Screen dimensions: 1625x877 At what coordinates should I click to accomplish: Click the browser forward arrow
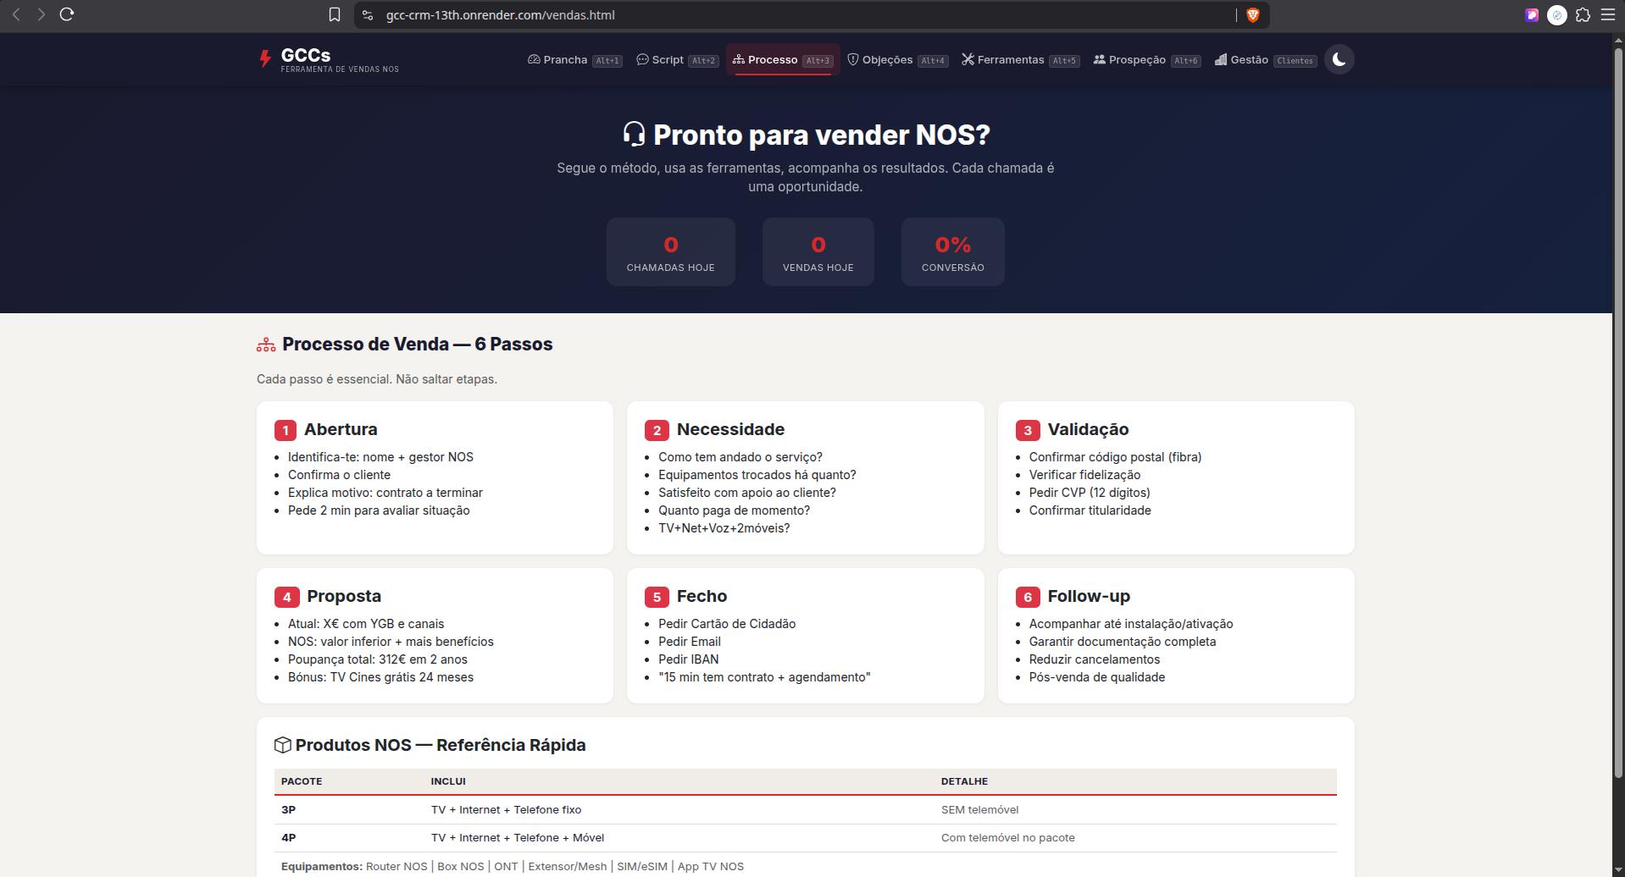[41, 14]
